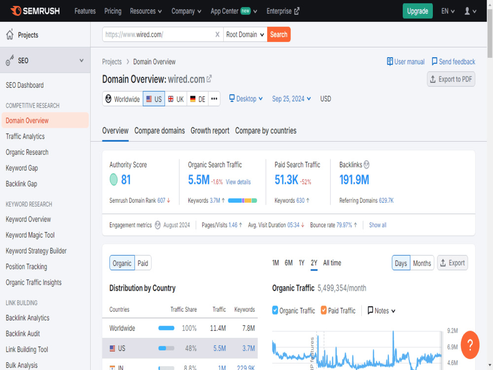Open the Company dropdown

pos(186,11)
